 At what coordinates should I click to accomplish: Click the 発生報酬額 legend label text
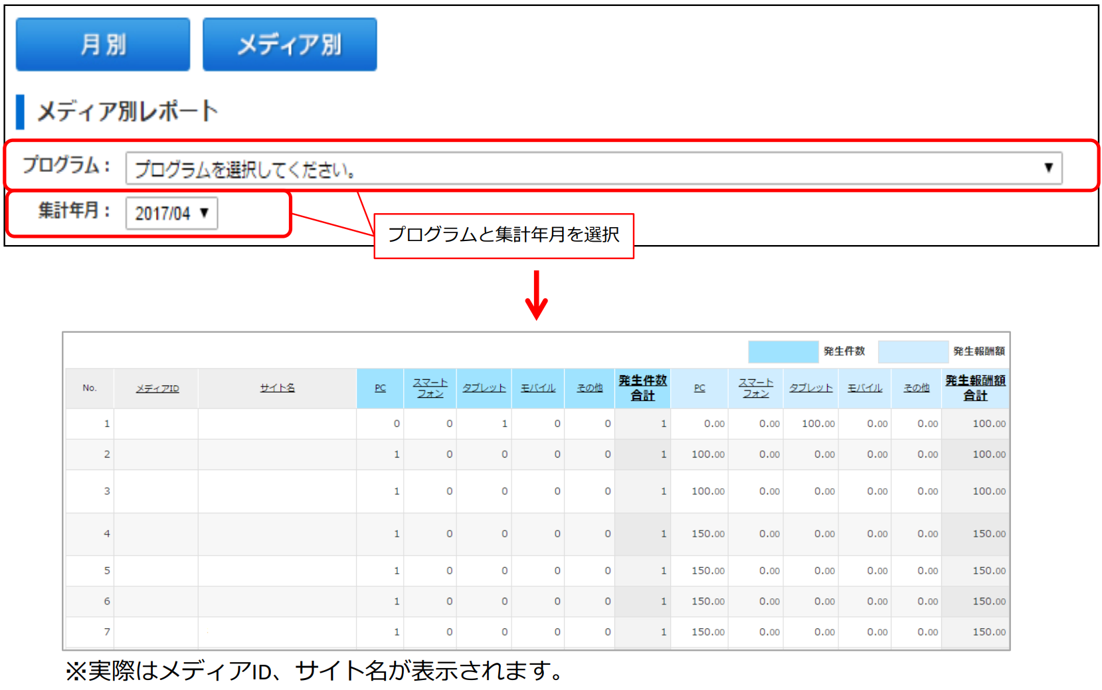pos(979,351)
